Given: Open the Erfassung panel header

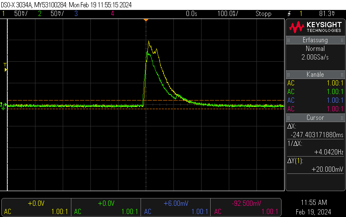Looking at the screenshot, I should coord(315,40).
